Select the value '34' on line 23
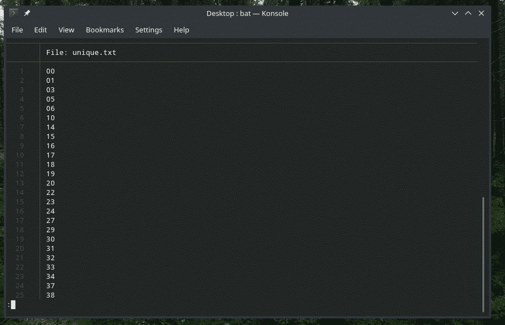Screen dimensions: 505x325 click(x=51, y=276)
